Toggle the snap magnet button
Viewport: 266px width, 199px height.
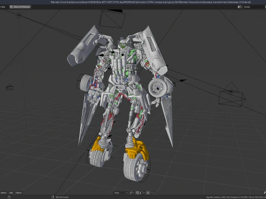137,193
